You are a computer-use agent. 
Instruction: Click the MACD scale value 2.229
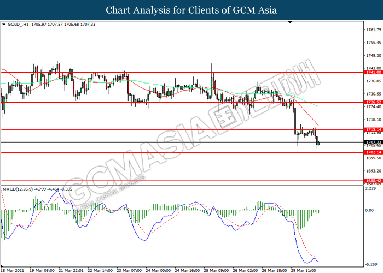[x=371, y=189]
